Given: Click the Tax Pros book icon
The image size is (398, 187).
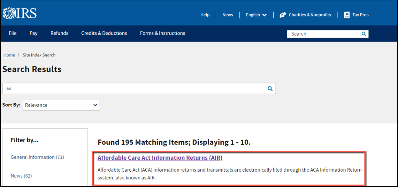Looking at the screenshot, I should (346, 15).
